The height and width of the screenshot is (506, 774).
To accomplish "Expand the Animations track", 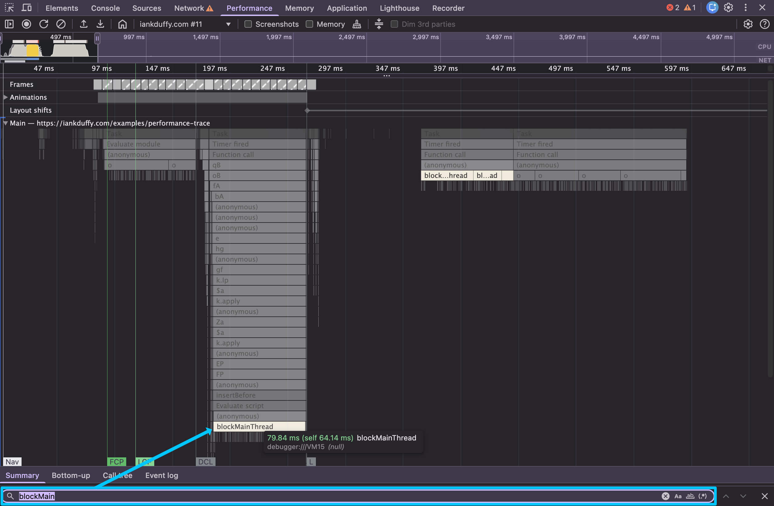I will coord(6,97).
